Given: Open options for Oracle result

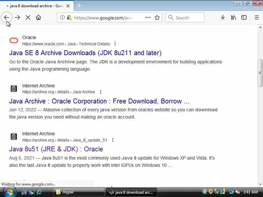Looking at the screenshot, I should coord(115,44).
